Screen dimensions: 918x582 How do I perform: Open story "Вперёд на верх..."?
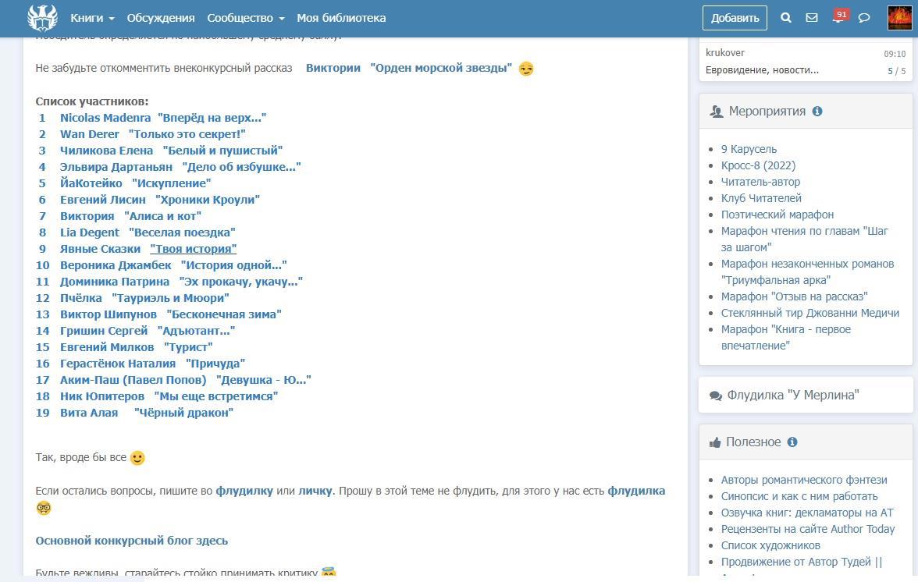tap(212, 118)
